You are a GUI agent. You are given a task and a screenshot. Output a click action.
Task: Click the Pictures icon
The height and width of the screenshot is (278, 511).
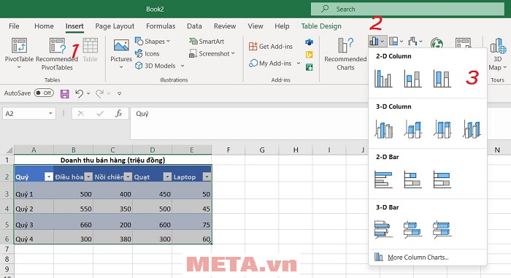(121, 46)
